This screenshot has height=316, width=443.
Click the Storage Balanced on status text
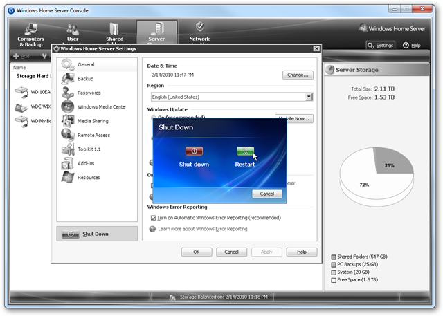click(x=224, y=297)
